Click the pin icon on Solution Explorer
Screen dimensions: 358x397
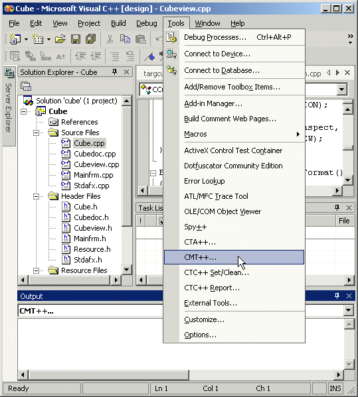point(115,72)
